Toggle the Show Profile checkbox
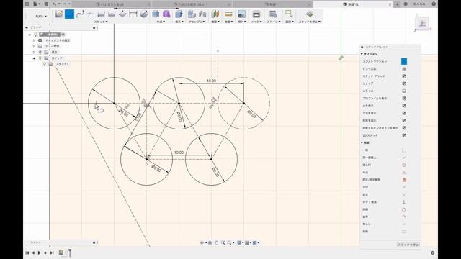461x259 pixels. point(404,99)
